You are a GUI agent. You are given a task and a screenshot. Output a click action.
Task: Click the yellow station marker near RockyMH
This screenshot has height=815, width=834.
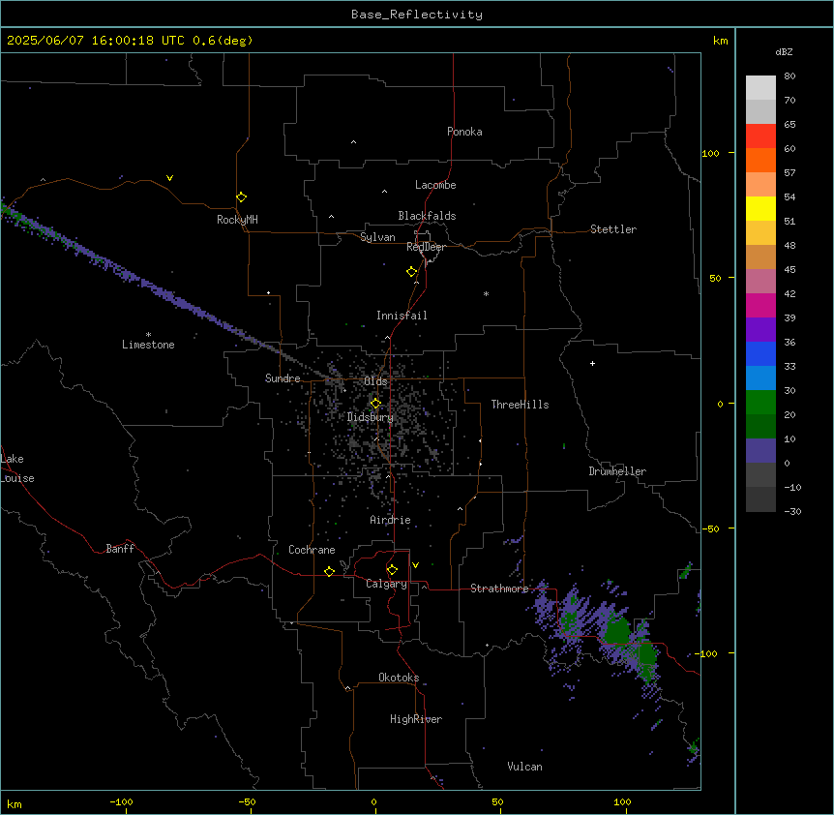click(242, 197)
